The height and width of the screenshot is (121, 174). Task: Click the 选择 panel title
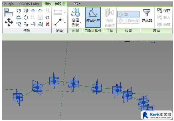tap(156, 30)
